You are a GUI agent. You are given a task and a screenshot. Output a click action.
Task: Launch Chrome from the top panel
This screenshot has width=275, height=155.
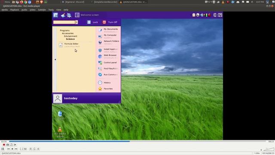[x=25, y=2]
